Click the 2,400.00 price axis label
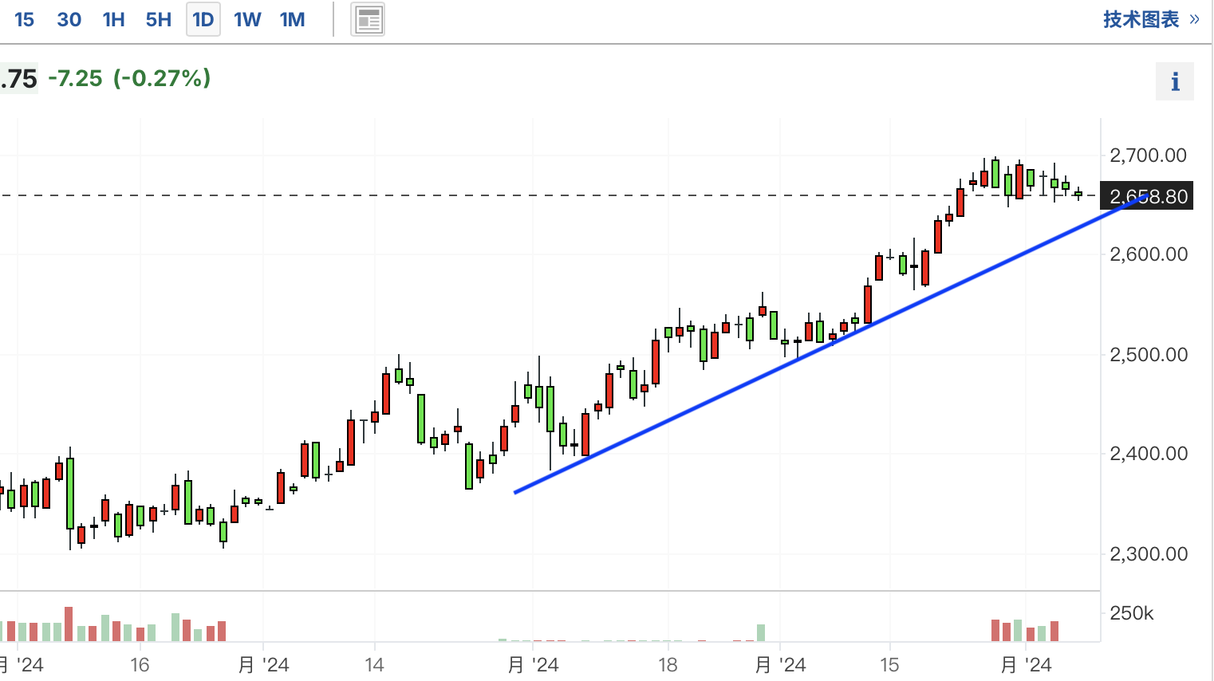This screenshot has width=1214, height=681. coord(1148,454)
